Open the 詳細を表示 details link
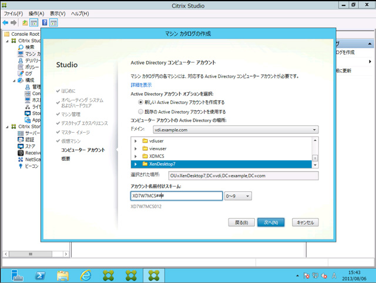Image resolution: width=376 pixels, height=283 pixels. [x=141, y=85]
